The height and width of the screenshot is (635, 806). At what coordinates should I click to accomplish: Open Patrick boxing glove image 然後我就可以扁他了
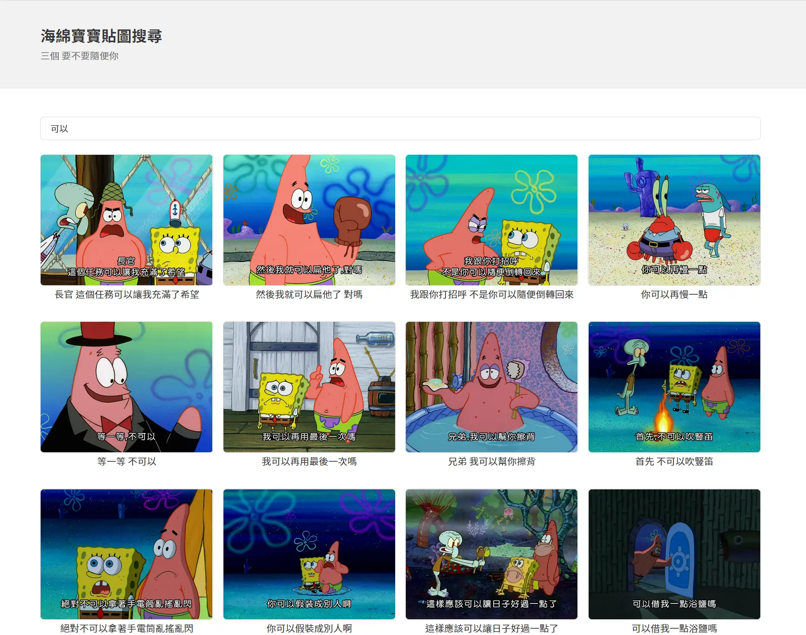coord(309,220)
